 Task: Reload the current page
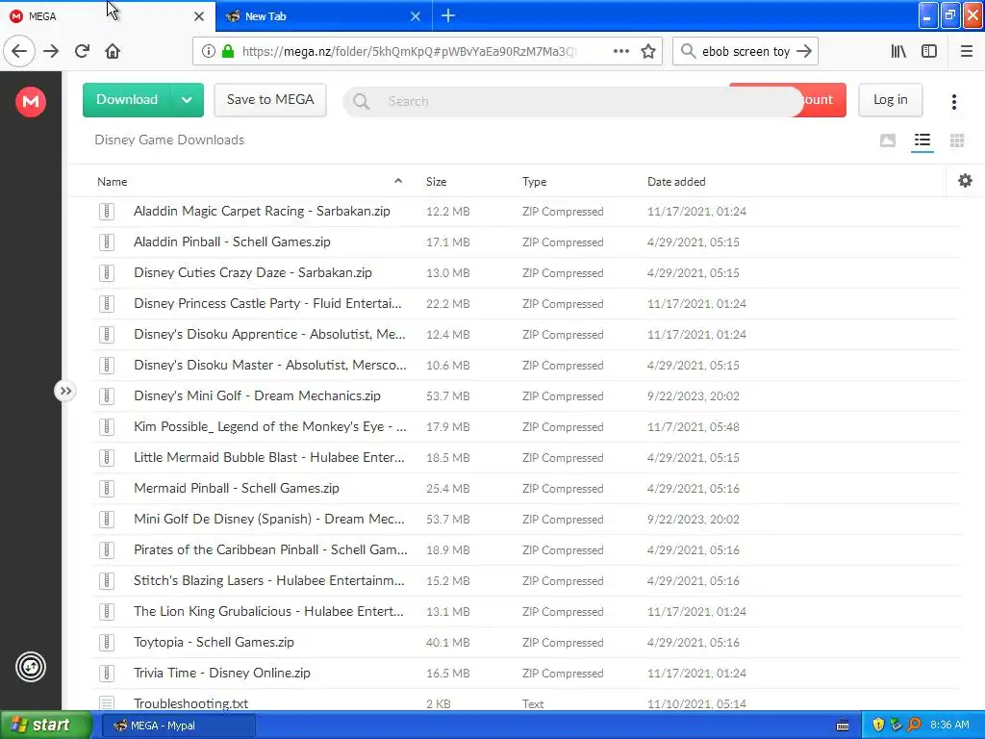tap(82, 51)
